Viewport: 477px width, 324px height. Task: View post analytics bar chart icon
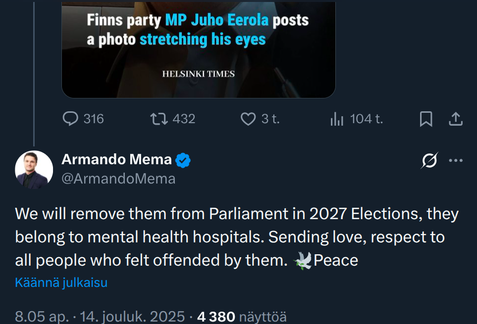[x=337, y=119]
